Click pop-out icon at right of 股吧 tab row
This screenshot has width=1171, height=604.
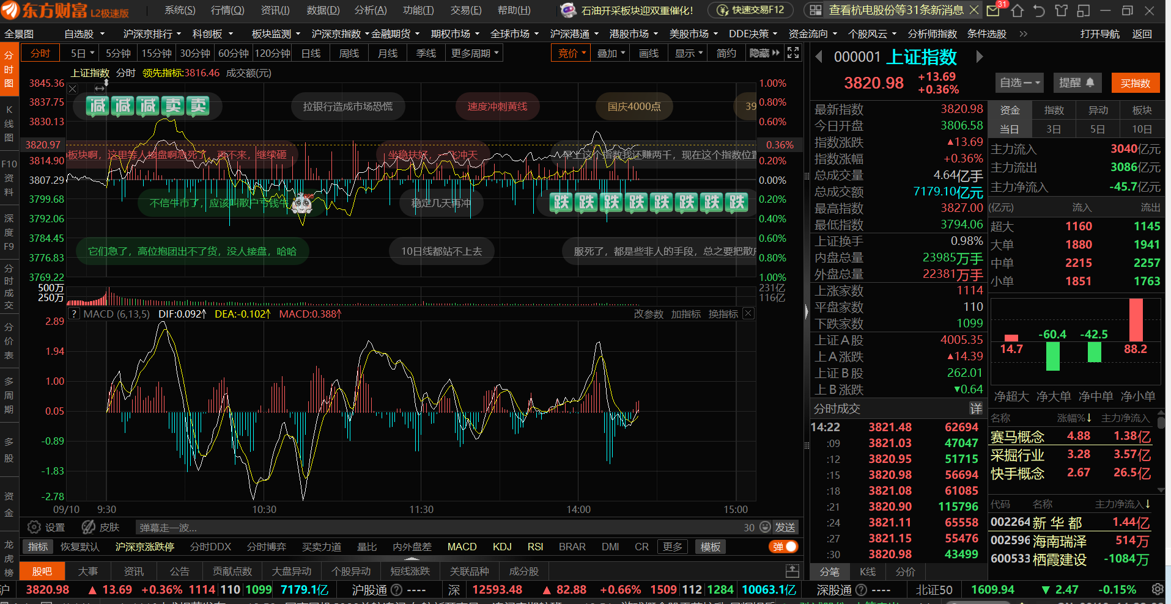tap(792, 571)
